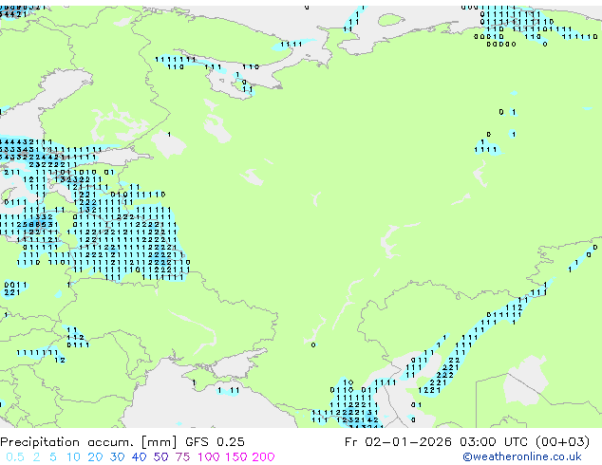Screen dimensions: 602x465
Task: Click the weatheronline.co.uk copyright link
Action: pos(522,456)
